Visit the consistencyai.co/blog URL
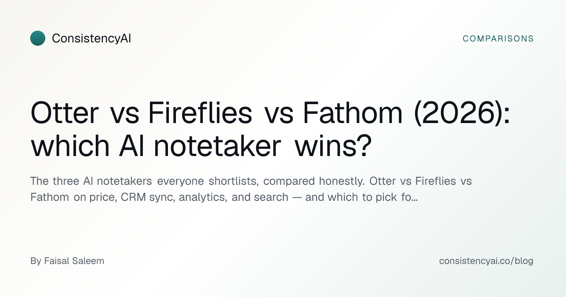 486,261
